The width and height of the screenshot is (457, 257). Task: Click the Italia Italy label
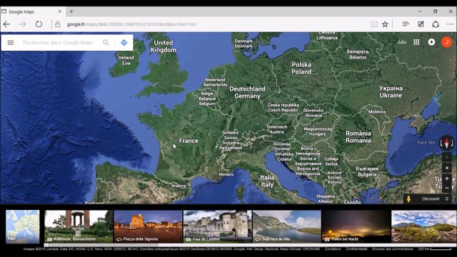point(267,181)
